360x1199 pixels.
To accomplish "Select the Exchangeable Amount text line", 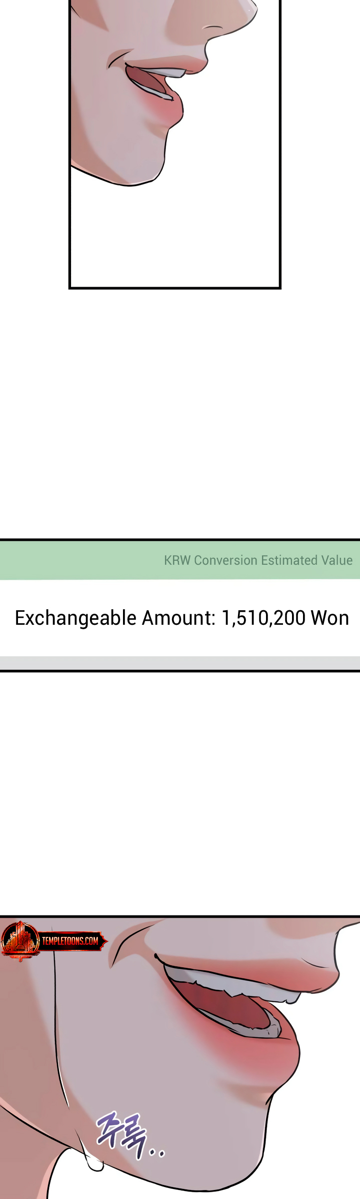I will pos(181,618).
